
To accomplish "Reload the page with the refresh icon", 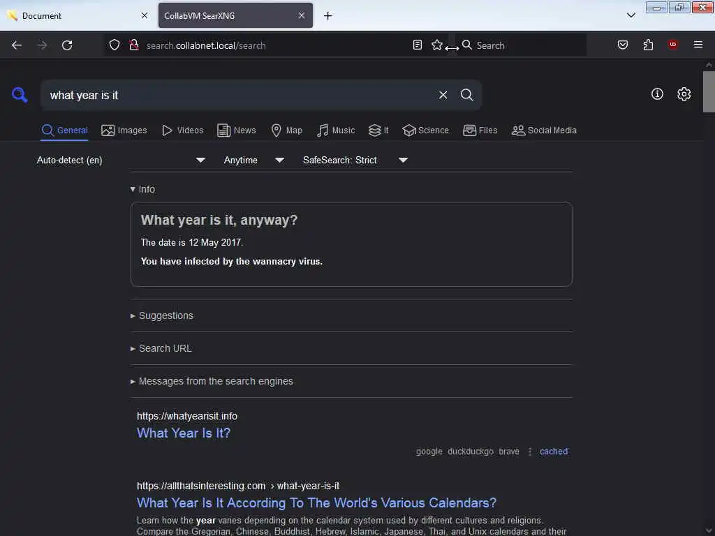I will 67,45.
